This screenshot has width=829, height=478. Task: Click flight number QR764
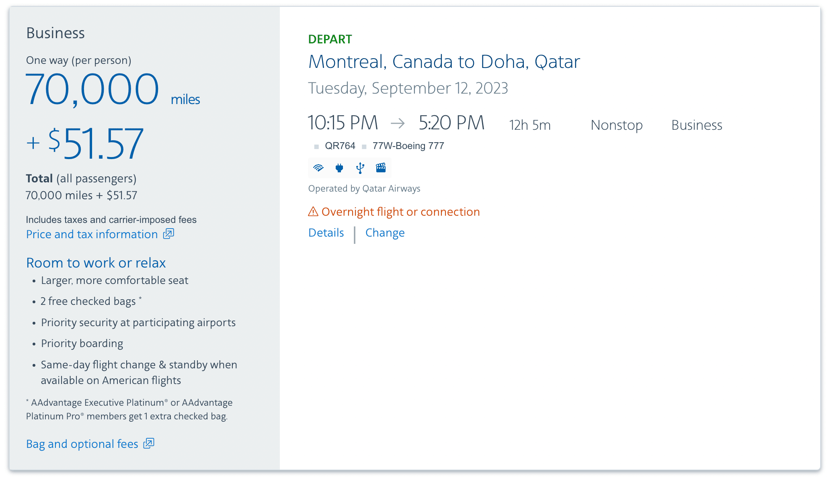tap(340, 146)
